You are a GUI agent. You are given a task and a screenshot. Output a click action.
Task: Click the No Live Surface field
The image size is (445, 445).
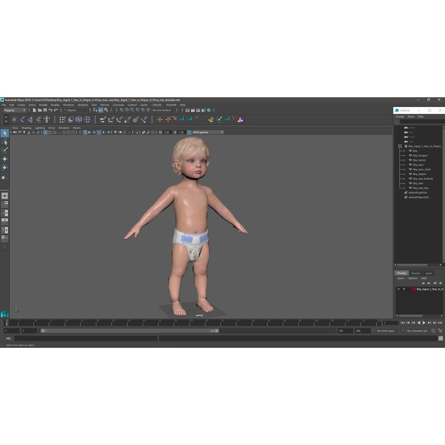[x=163, y=110]
